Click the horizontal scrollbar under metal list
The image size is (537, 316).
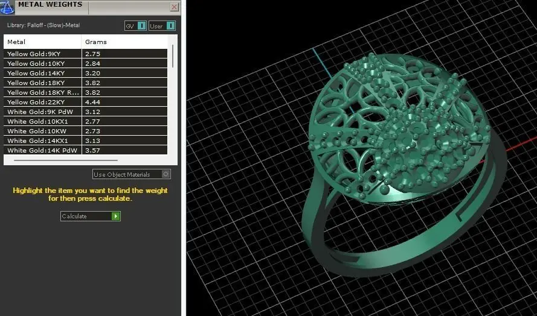pyautogui.click(x=66, y=160)
